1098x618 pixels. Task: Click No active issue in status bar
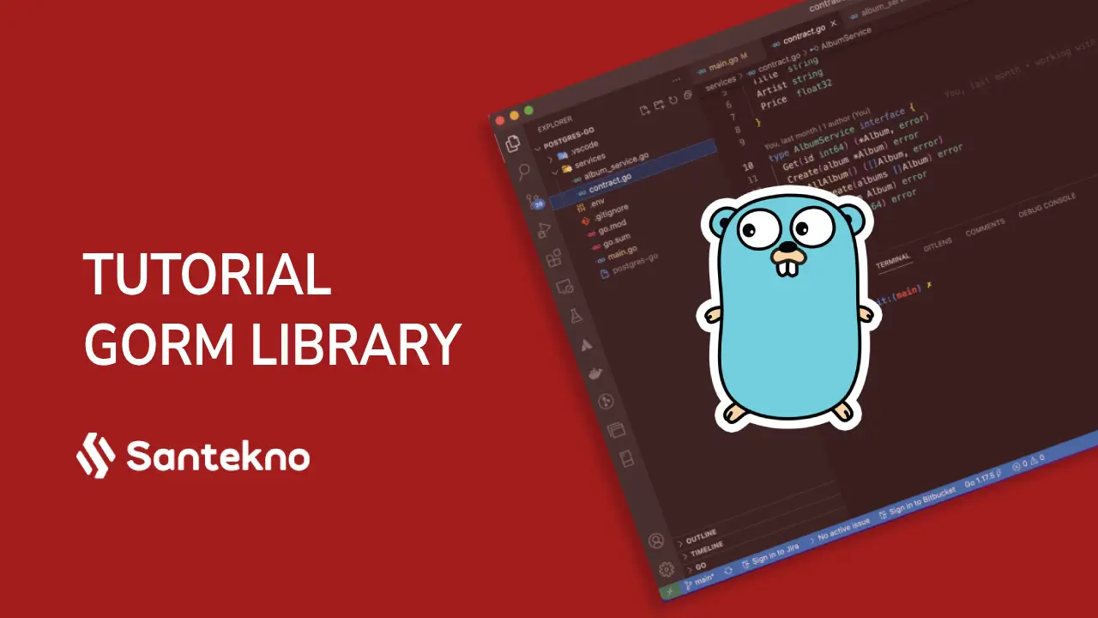click(840, 531)
